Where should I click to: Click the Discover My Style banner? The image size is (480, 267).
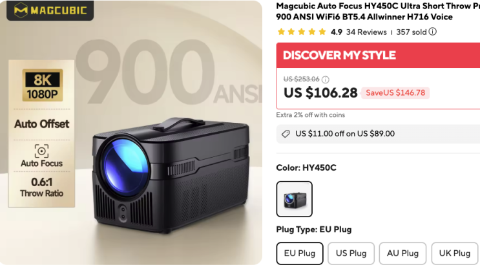pos(378,56)
